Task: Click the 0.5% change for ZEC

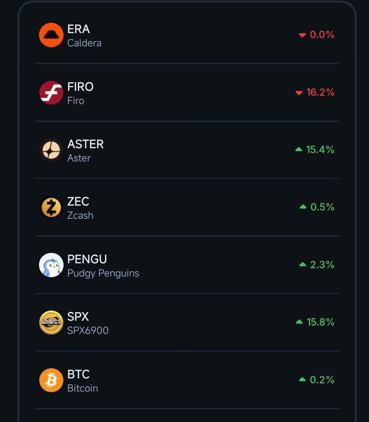Action: [x=322, y=207]
